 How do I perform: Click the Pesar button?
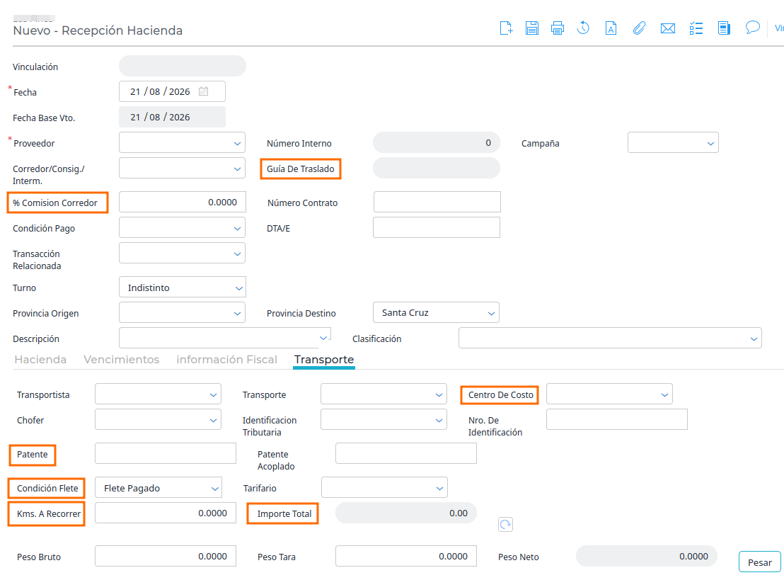(759, 562)
